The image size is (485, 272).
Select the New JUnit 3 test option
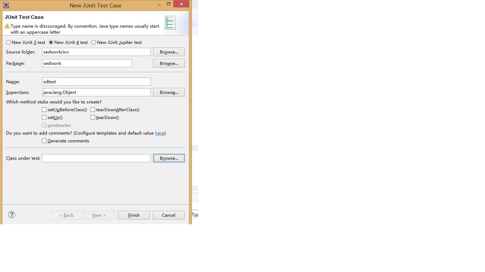[x=26, y=42]
